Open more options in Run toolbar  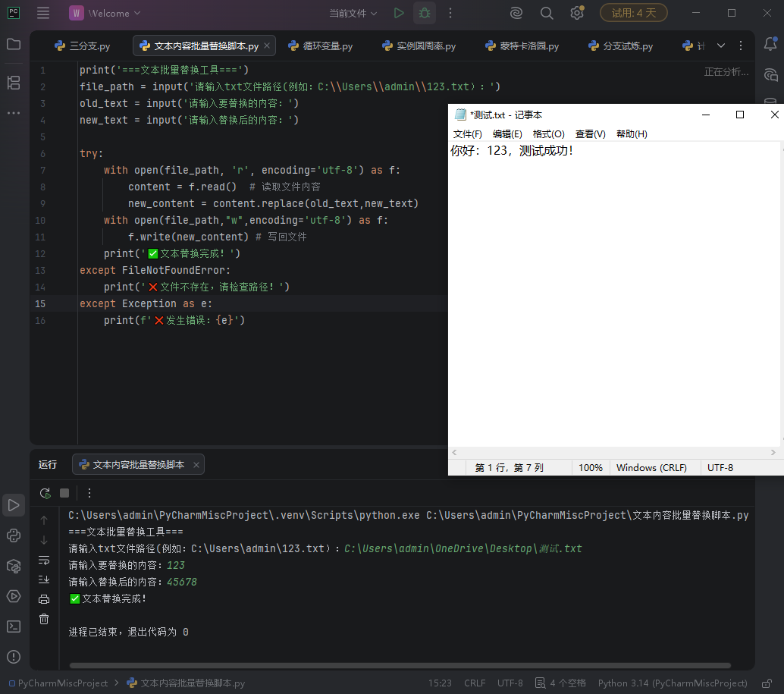pyautogui.click(x=89, y=493)
